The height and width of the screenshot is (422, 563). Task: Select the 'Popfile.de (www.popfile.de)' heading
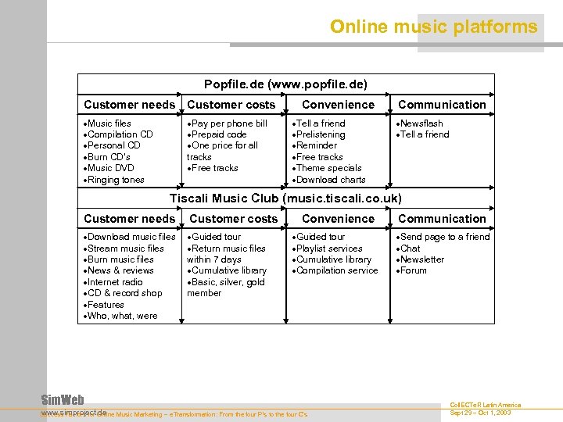pyautogui.click(x=286, y=84)
